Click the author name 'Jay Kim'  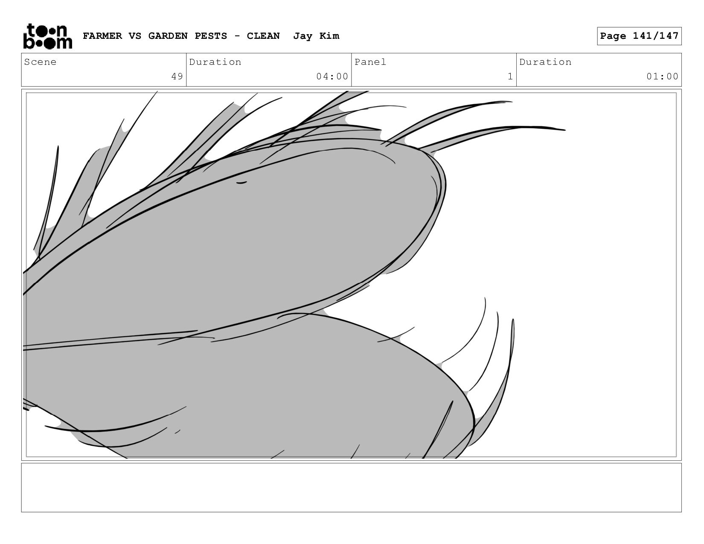[x=316, y=36]
